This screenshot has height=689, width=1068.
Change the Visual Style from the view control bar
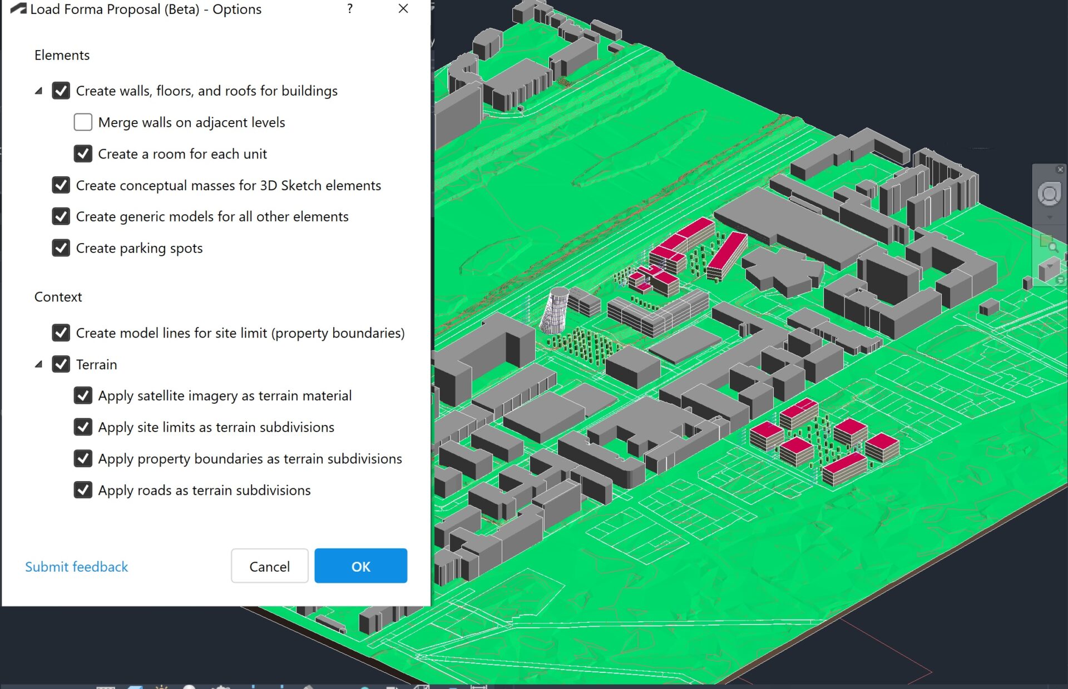135,687
